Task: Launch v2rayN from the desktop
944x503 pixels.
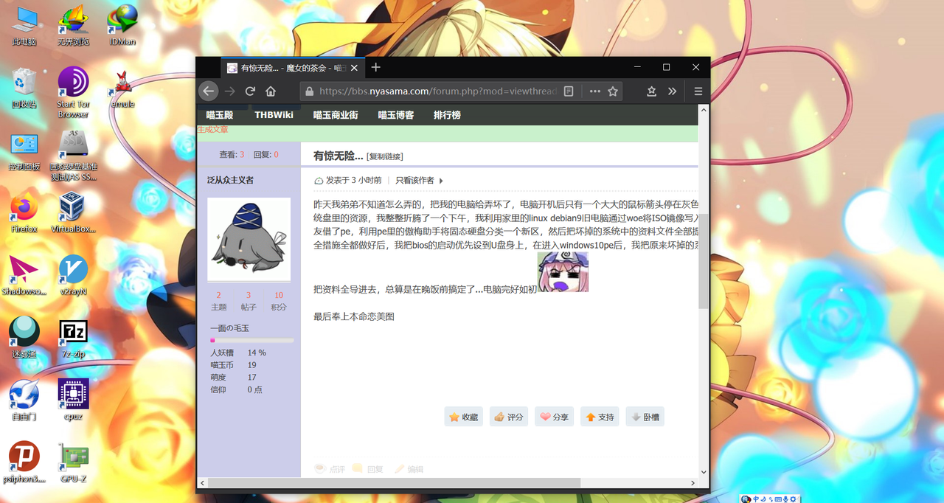Action: click(73, 276)
